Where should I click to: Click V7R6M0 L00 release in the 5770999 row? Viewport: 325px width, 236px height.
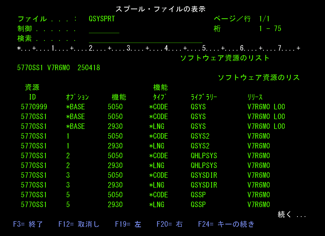[266, 107]
